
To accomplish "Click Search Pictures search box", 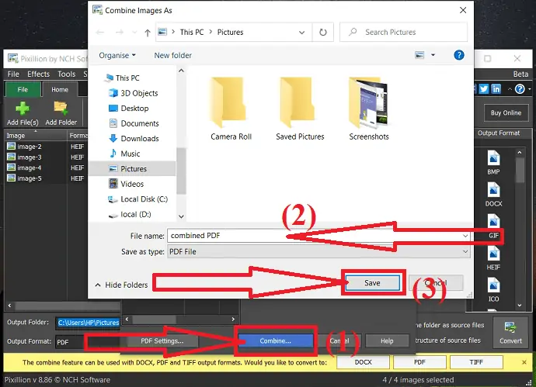I will [403, 32].
